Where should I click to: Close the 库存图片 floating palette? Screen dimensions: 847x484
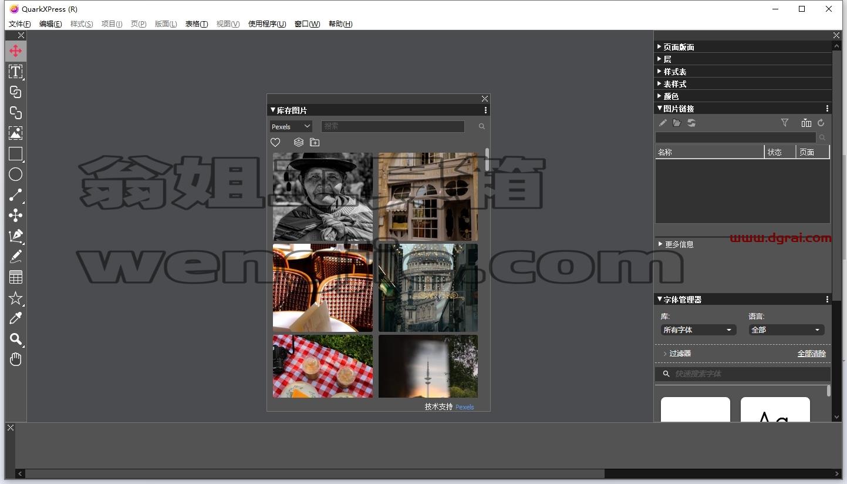pos(484,99)
